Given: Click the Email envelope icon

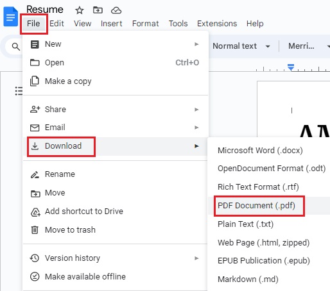Looking at the screenshot, I should 35,128.
